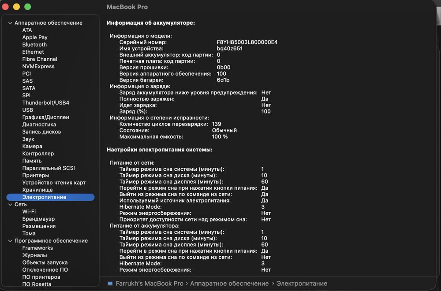Show Thunderbolt/USB4 details
Screen dimensions: 441x291
pyautogui.click(x=46, y=103)
